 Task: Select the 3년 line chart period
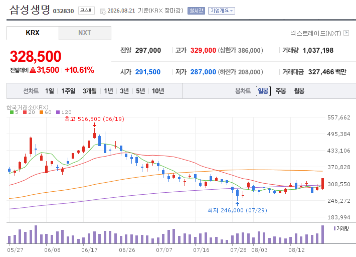(124, 91)
